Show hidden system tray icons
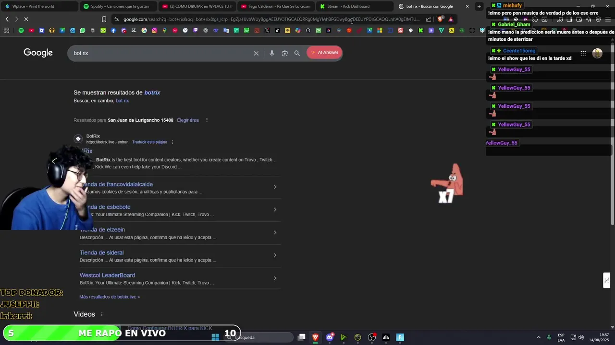The image size is (615, 345). [x=539, y=337]
